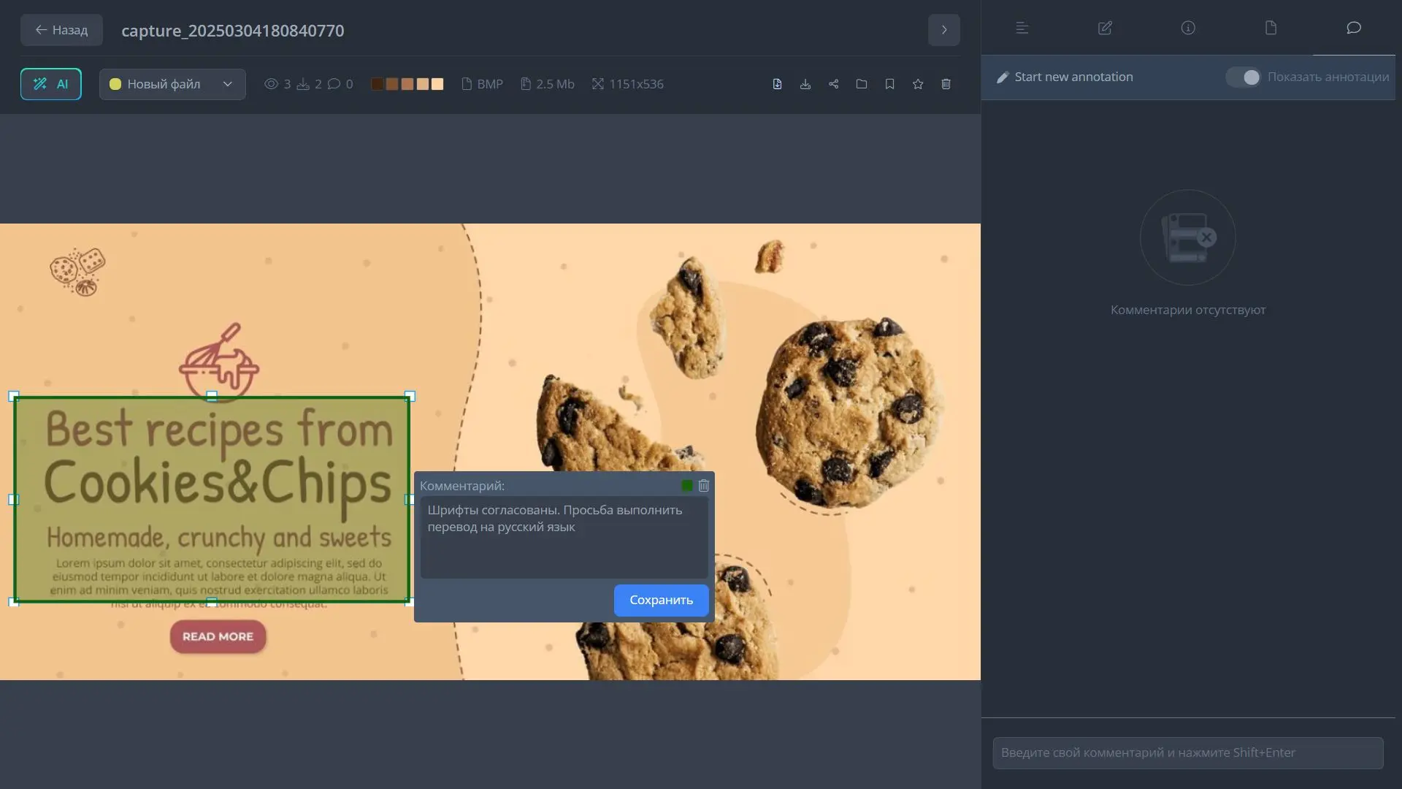Delete the file with toolbar trash icon
Image resolution: width=1402 pixels, height=789 pixels.
point(946,84)
